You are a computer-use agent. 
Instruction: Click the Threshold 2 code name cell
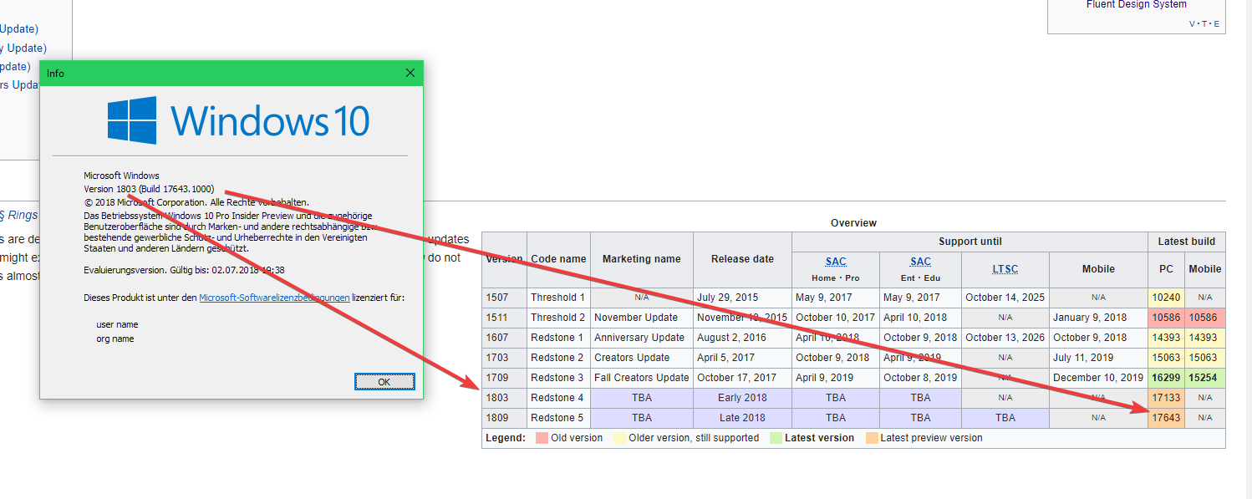tap(558, 318)
